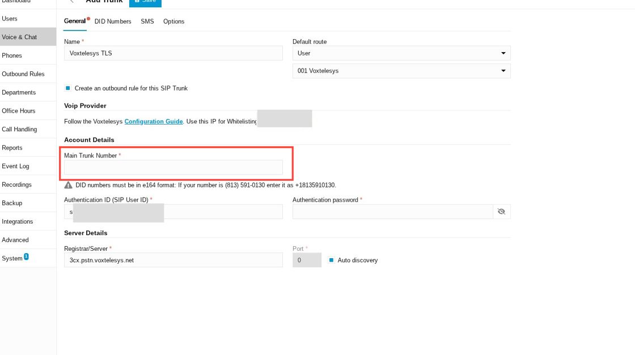Open Departments in the sidebar
The height and width of the screenshot is (355, 635).
28,92
